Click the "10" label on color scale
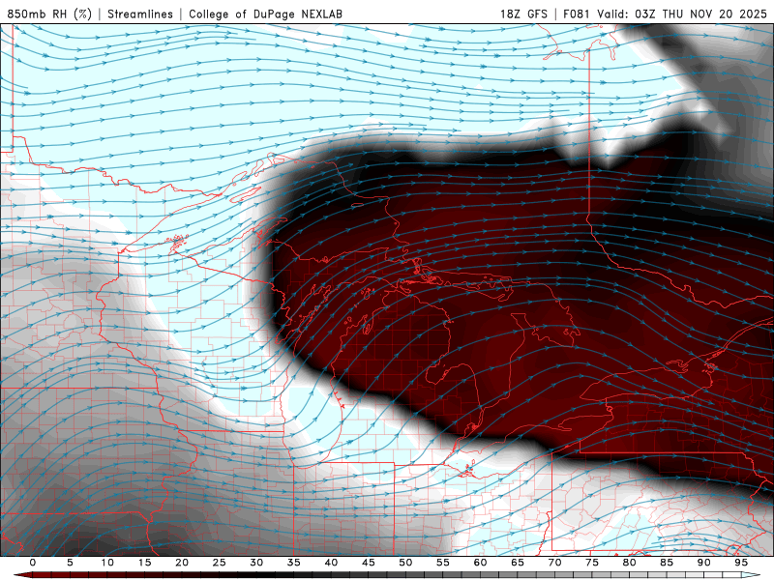774x580 pixels. click(107, 563)
